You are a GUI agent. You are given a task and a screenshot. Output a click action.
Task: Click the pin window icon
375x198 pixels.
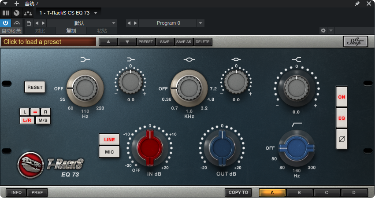point(357,4)
